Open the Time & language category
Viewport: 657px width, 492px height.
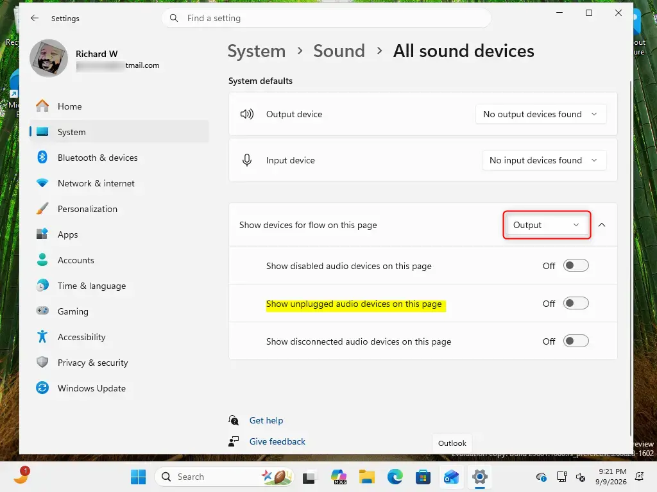pos(119,285)
